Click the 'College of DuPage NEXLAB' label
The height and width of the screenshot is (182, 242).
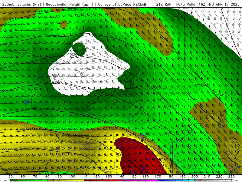(122, 5)
